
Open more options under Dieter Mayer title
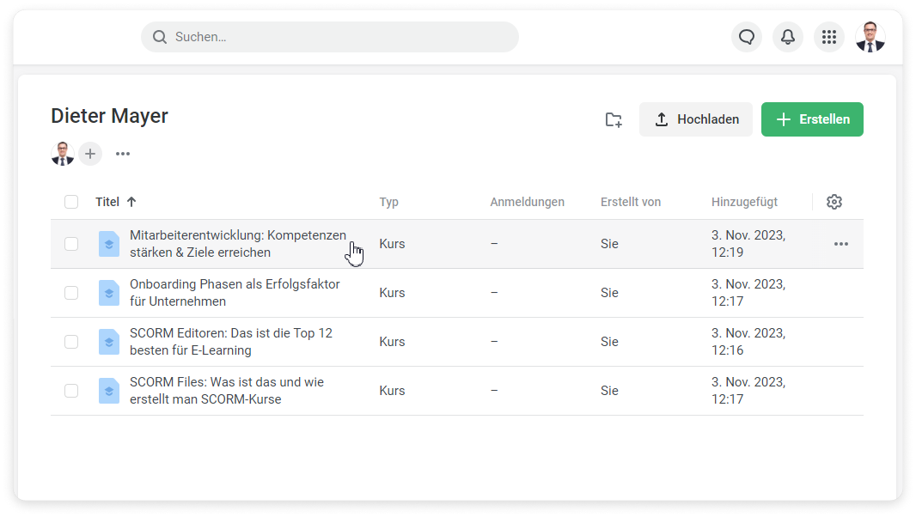[123, 154]
